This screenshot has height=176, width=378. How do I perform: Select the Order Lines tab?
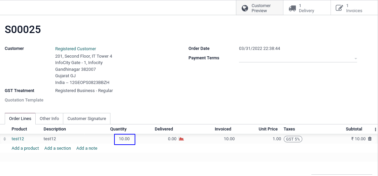(x=20, y=119)
